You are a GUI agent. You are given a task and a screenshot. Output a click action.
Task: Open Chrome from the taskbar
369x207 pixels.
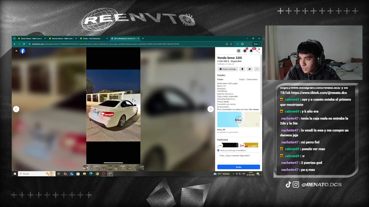coord(97,174)
